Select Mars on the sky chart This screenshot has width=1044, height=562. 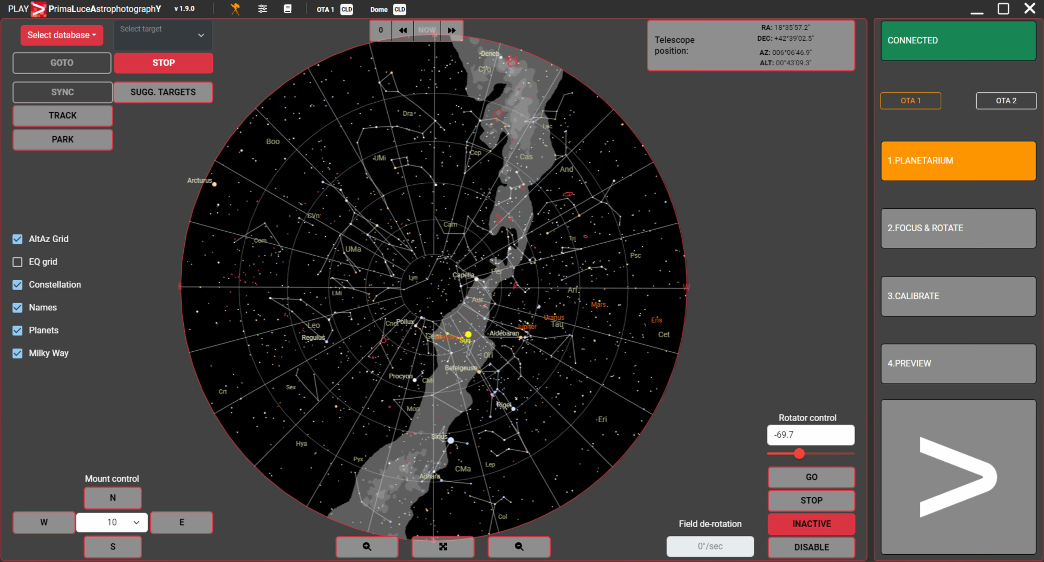[x=598, y=304]
